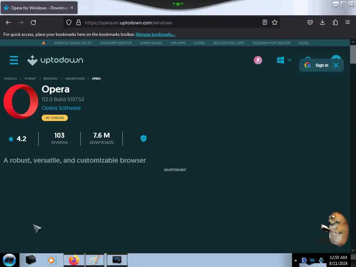
Task: Open a new browser tab
Action: (85, 8)
